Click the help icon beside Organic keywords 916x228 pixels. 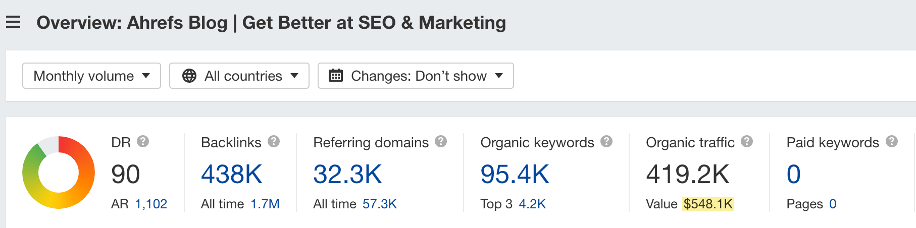pyautogui.click(x=606, y=141)
